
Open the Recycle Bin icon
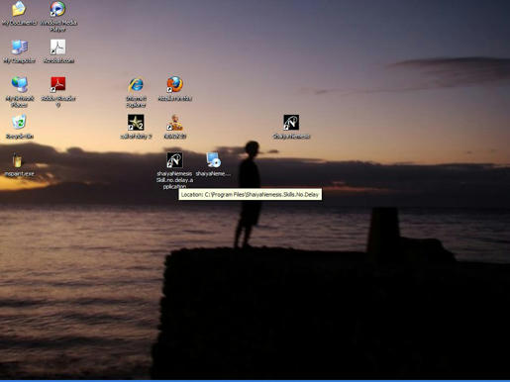coord(19,123)
